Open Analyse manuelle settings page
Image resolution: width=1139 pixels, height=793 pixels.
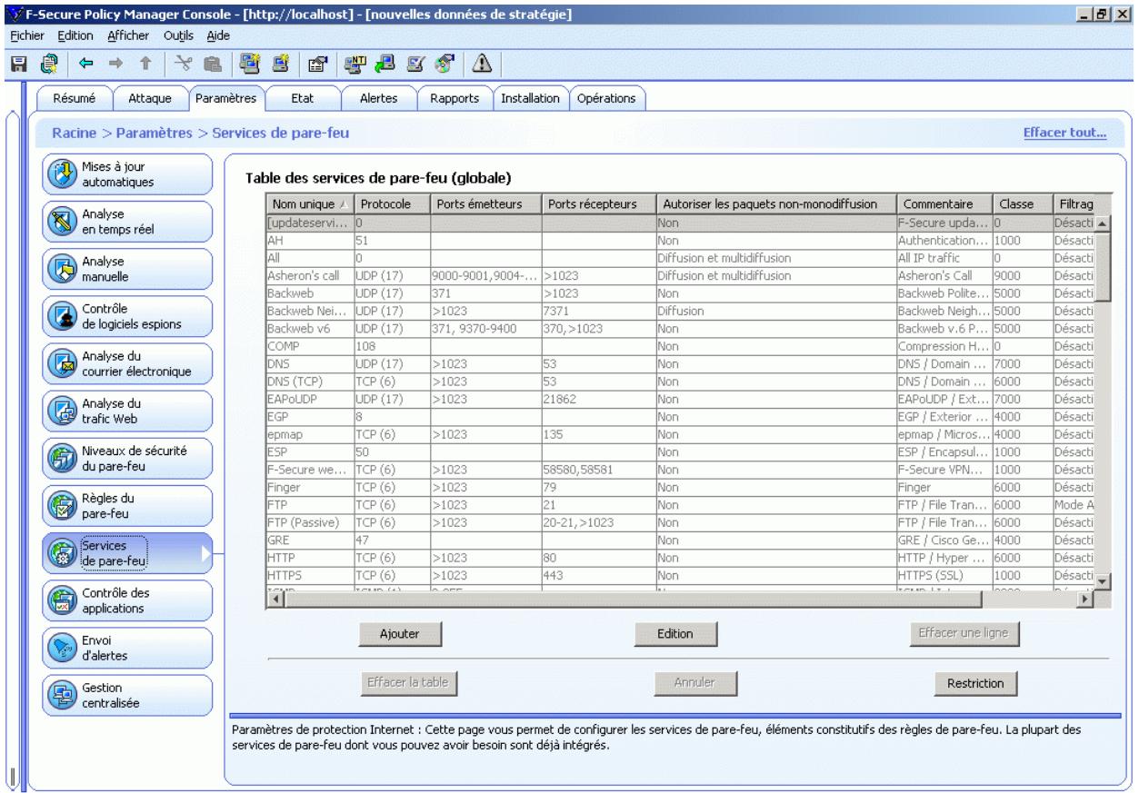(x=127, y=269)
